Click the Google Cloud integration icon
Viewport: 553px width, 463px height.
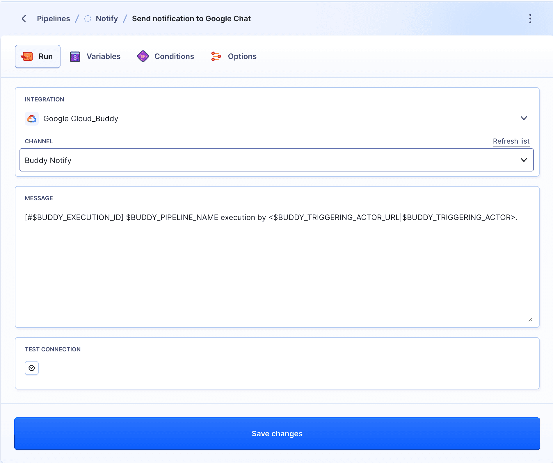tap(32, 118)
